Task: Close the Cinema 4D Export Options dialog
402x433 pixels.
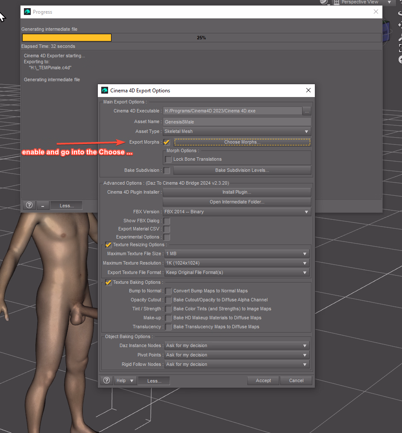Action: [308, 90]
